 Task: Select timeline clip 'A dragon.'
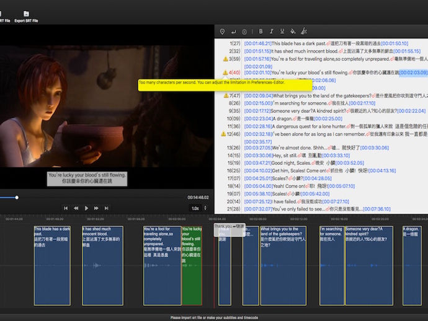tap(412, 265)
